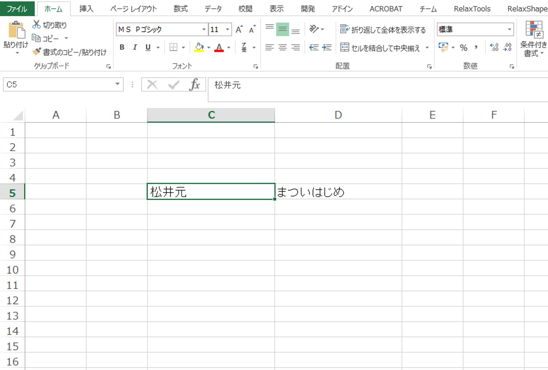
Task: Select the italic formatting icon
Action: tap(135, 47)
